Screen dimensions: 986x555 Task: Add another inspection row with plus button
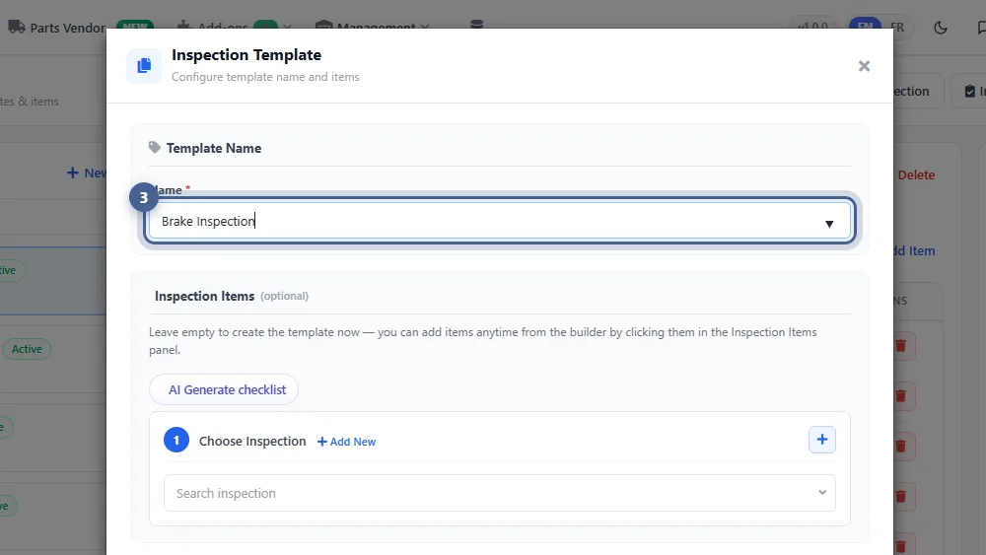click(x=822, y=440)
